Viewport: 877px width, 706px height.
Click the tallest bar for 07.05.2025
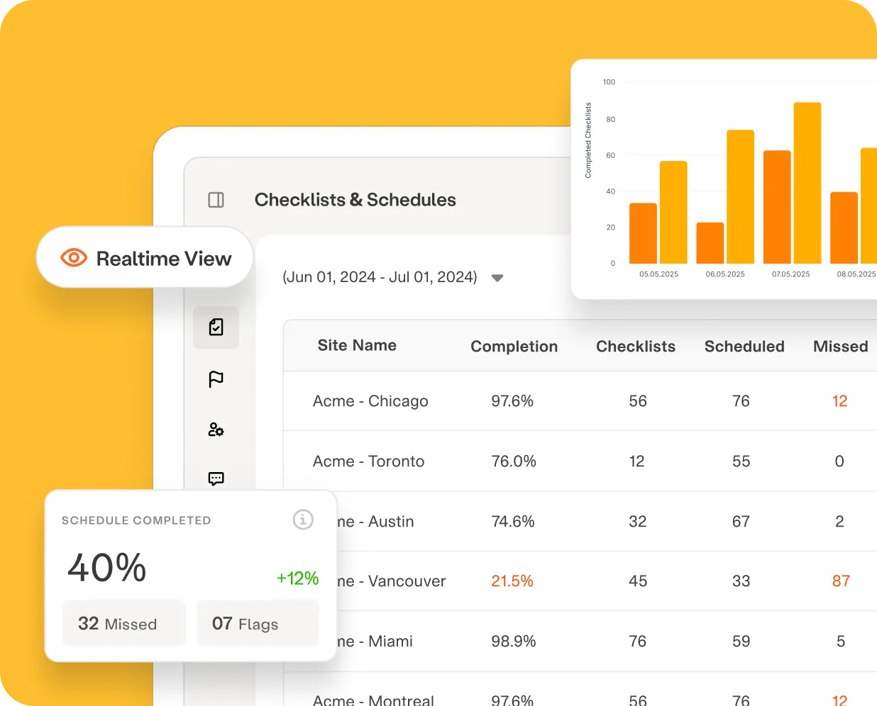[807, 183]
